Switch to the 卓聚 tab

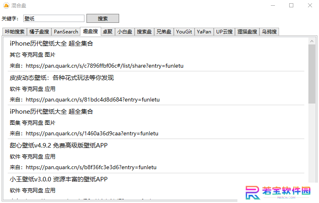(x=108, y=32)
